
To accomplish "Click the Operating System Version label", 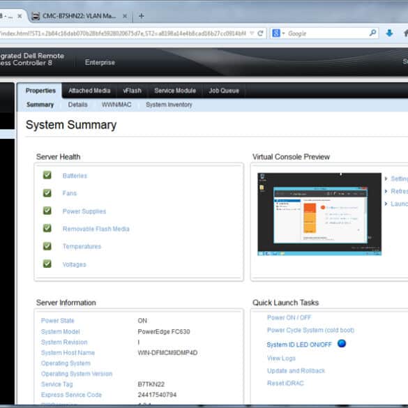I will (x=77, y=374).
